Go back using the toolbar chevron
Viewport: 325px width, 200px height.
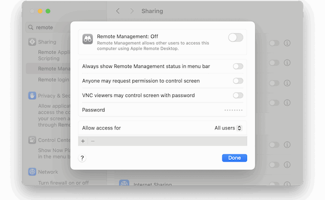pos(117,11)
